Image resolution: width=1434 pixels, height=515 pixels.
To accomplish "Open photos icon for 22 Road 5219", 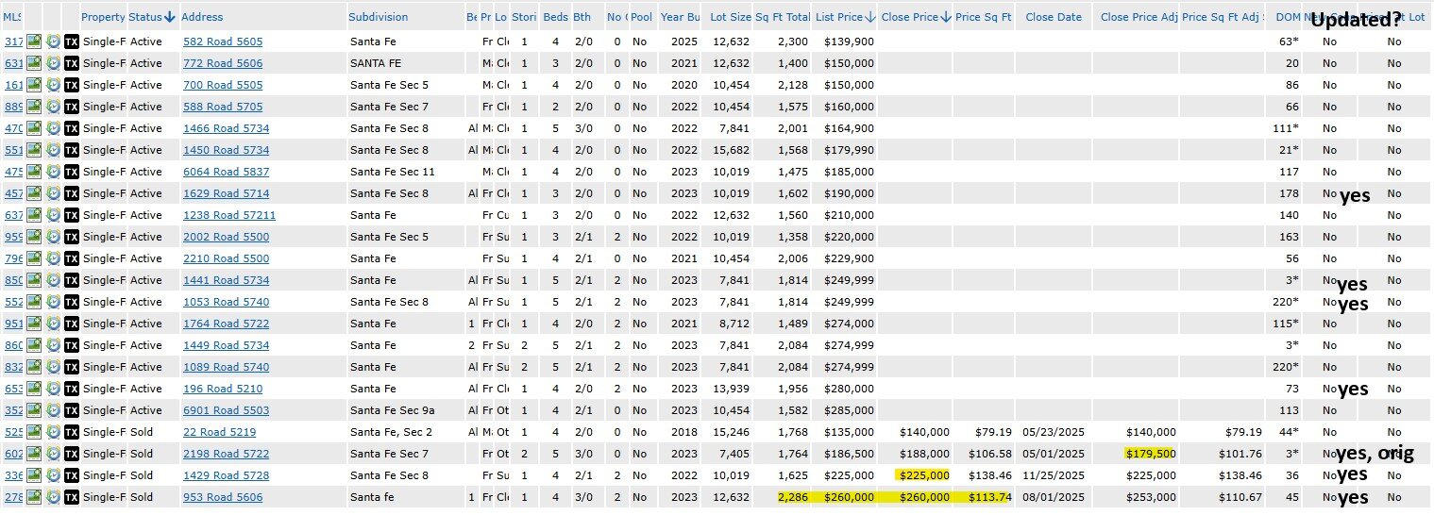I will (34, 432).
